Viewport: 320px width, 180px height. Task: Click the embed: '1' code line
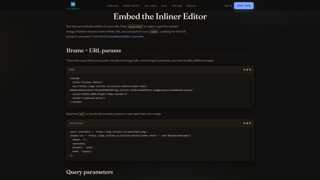click(x=80, y=139)
